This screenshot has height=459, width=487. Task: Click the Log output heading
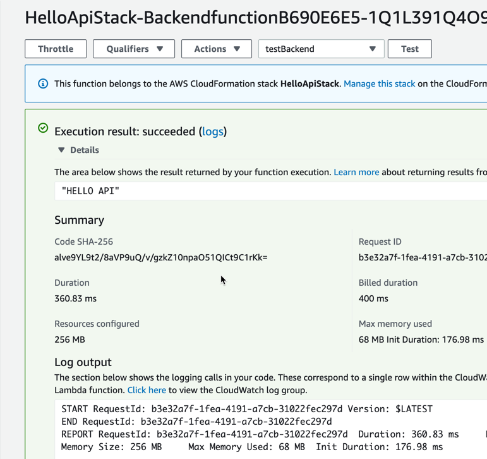click(83, 362)
